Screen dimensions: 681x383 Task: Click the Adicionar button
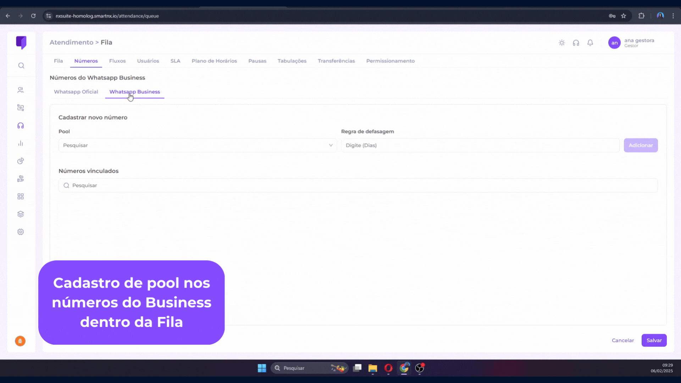(x=641, y=145)
